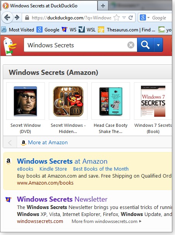This screenshot has width=175, height=235.
Task: Open a new tab with the plus button
Action: pos(103,6)
